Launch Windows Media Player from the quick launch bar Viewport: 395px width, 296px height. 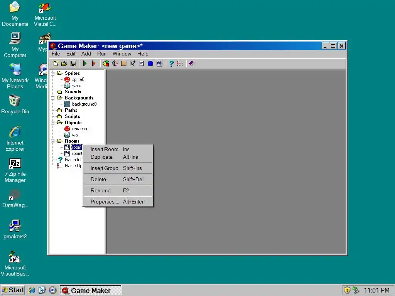point(52,290)
